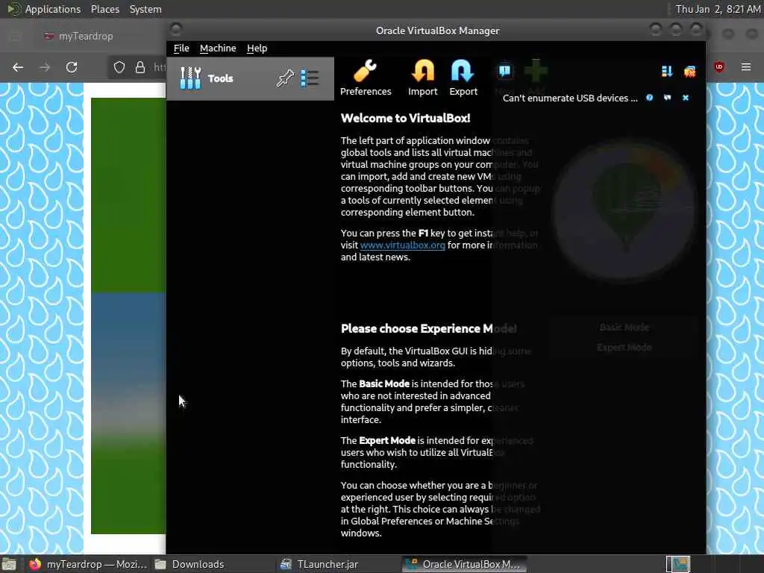Open the System menu in top panel
The width and height of the screenshot is (764, 573).
coord(145,9)
